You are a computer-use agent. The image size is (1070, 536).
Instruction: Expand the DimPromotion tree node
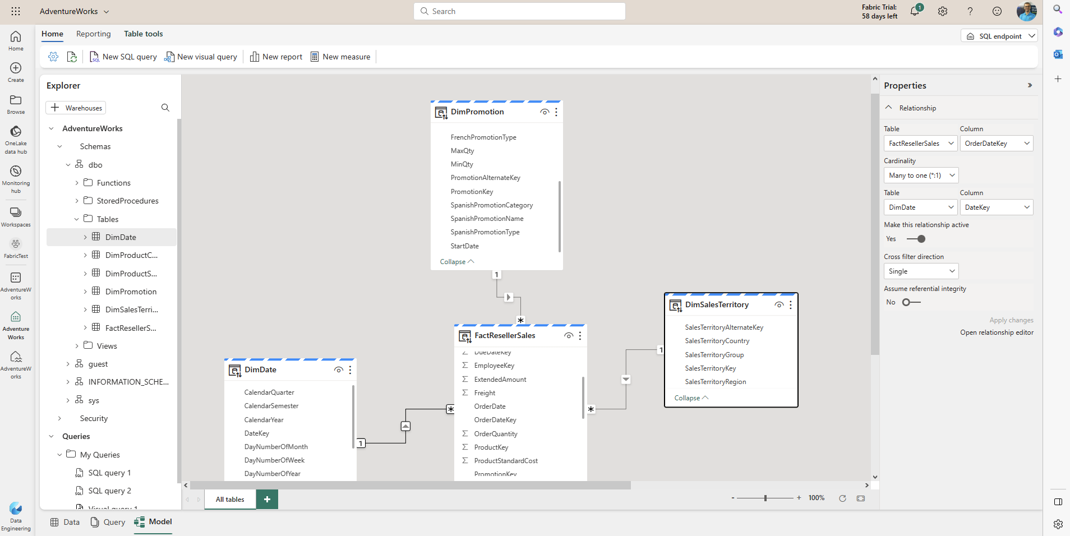point(85,292)
